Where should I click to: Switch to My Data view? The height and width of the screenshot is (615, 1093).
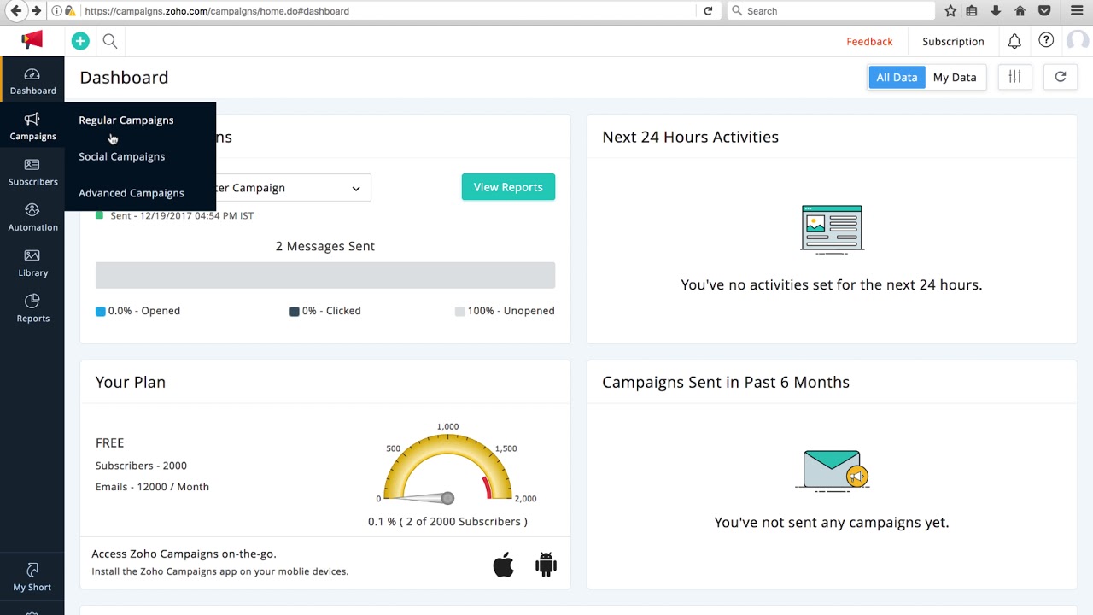(x=955, y=77)
